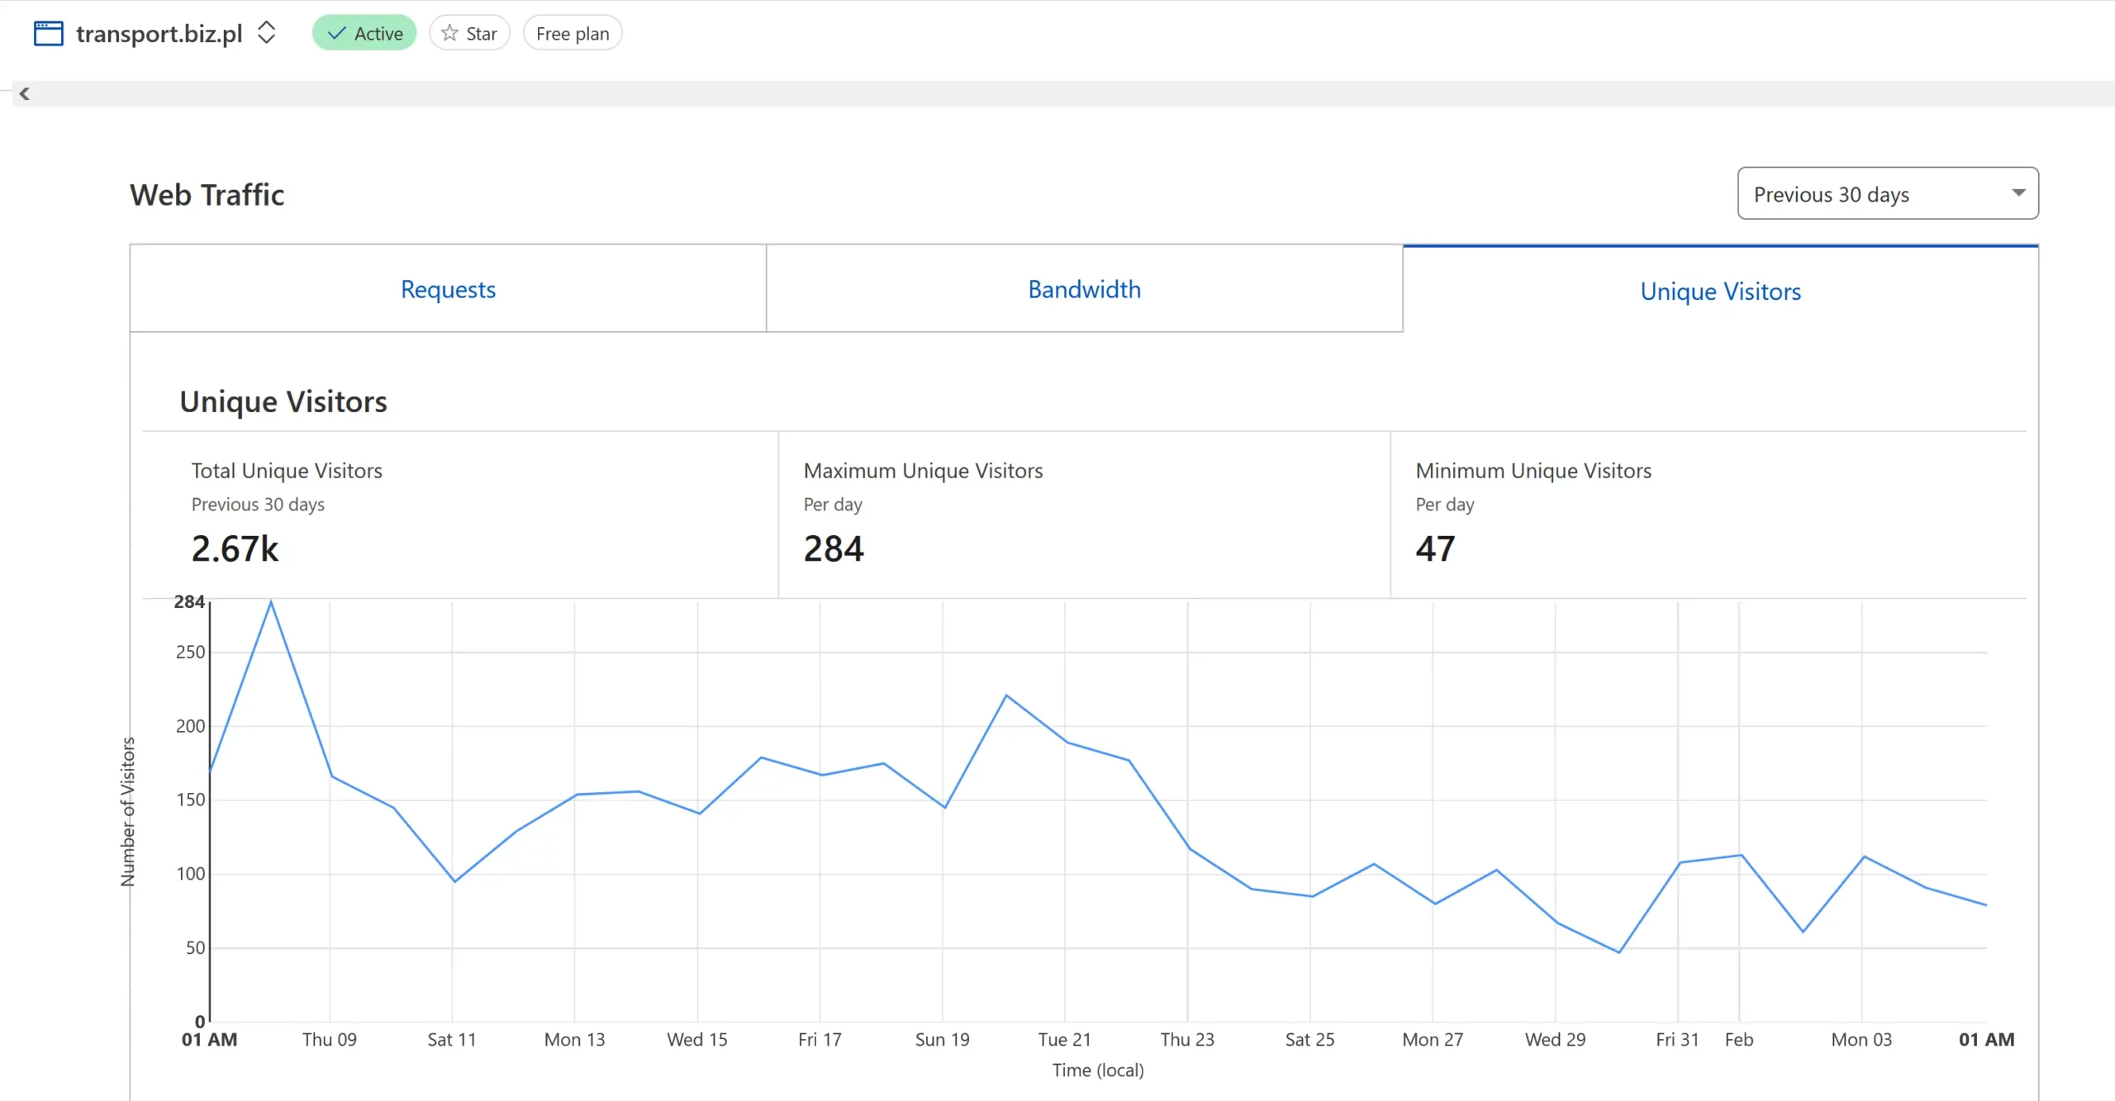2115x1101 pixels.
Task: Open the domain switcher chevron arrows
Action: tap(266, 33)
